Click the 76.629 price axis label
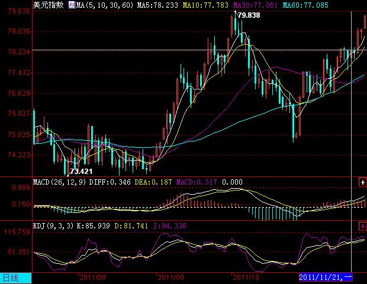This screenshot has width=367, height=284. 19,93
